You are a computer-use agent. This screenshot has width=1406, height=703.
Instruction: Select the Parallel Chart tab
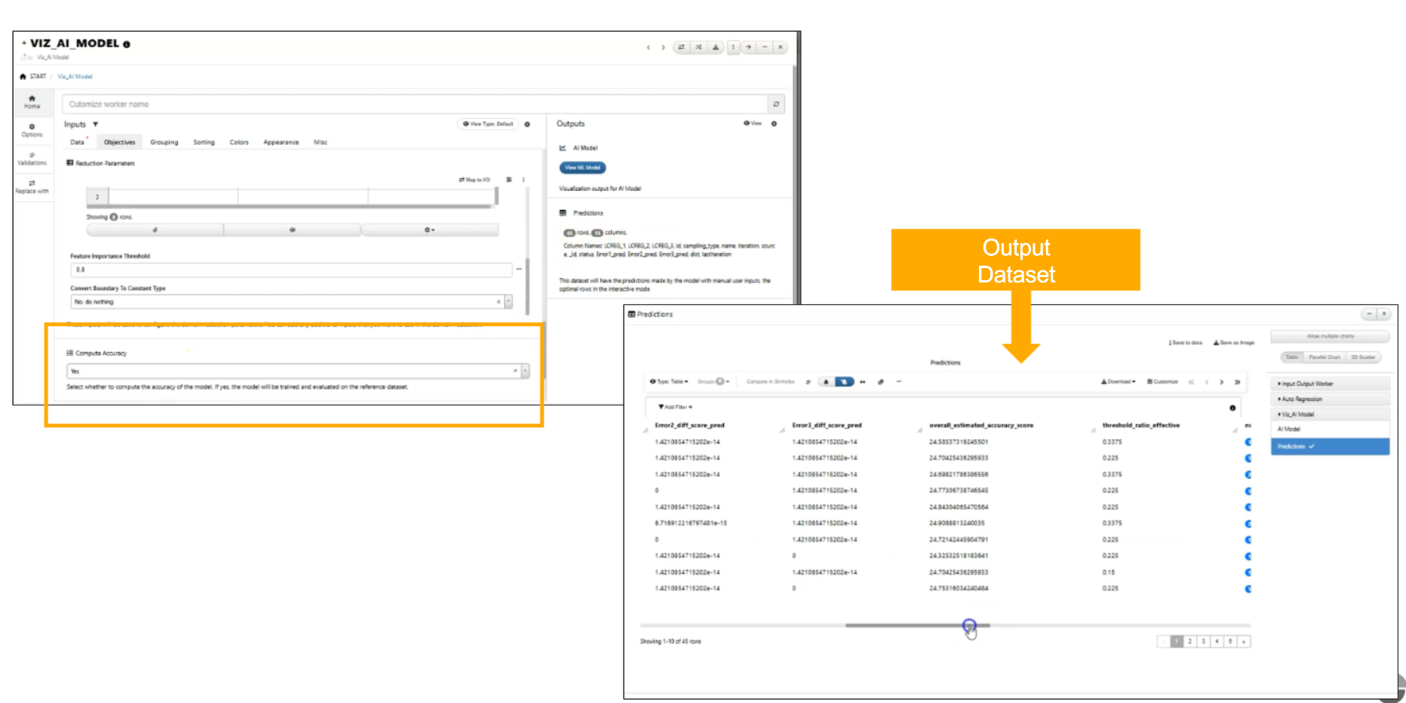1324,357
